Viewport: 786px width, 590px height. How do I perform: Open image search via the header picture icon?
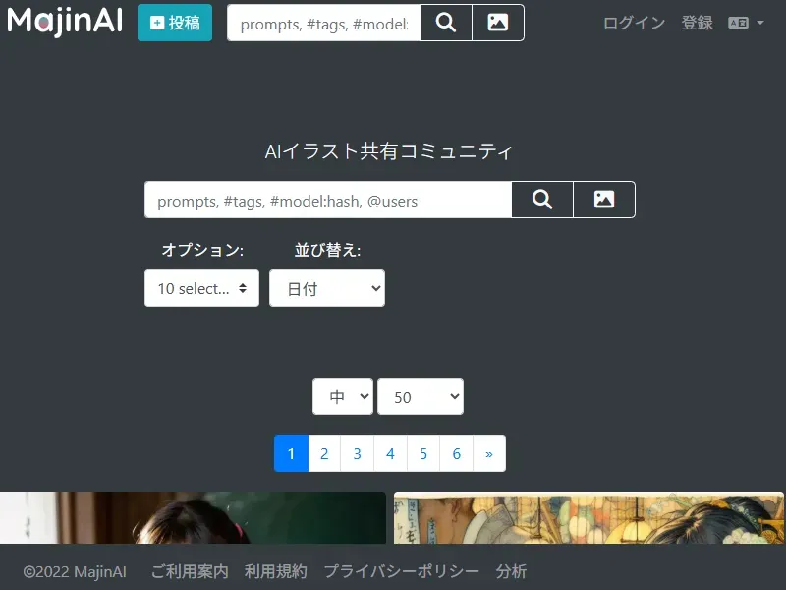tap(497, 23)
